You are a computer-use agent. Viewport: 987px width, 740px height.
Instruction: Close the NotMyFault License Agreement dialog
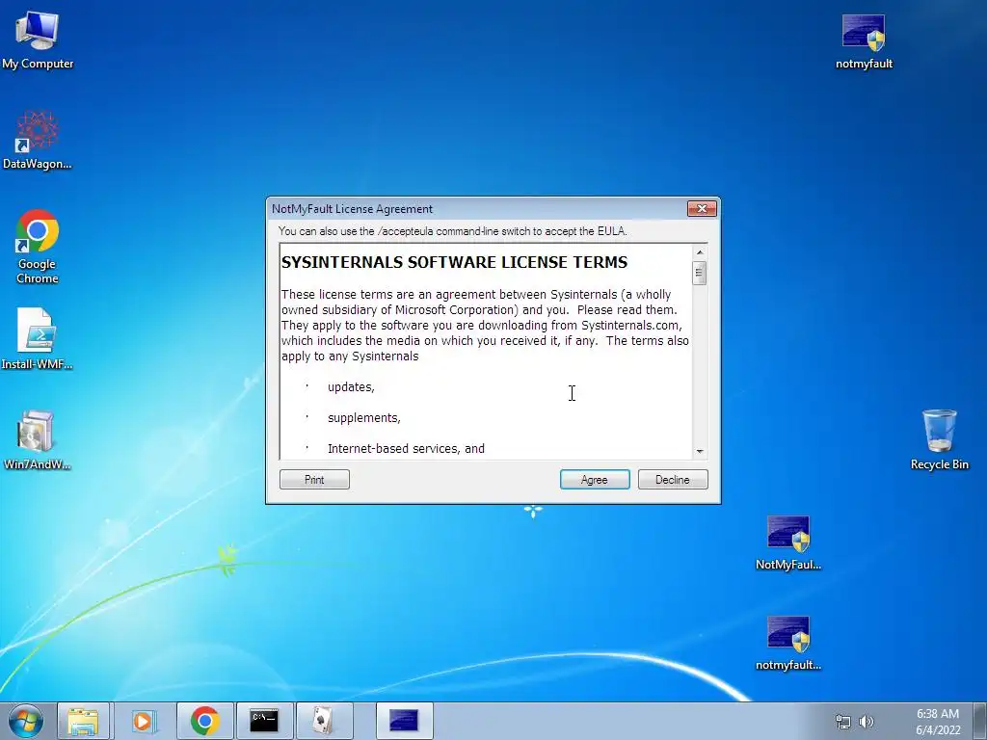[x=702, y=208]
